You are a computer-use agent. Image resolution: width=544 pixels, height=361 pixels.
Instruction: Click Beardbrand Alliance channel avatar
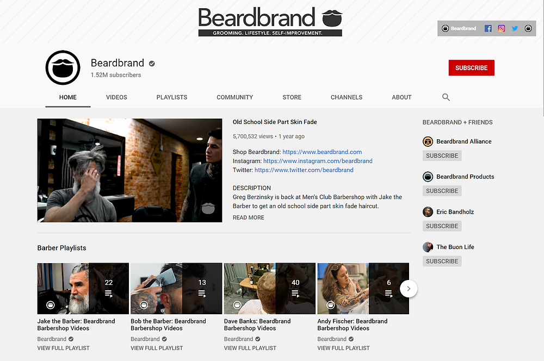(x=428, y=141)
